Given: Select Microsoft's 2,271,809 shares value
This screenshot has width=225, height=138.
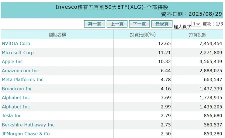Looking at the screenshot, I should tap(211, 53).
